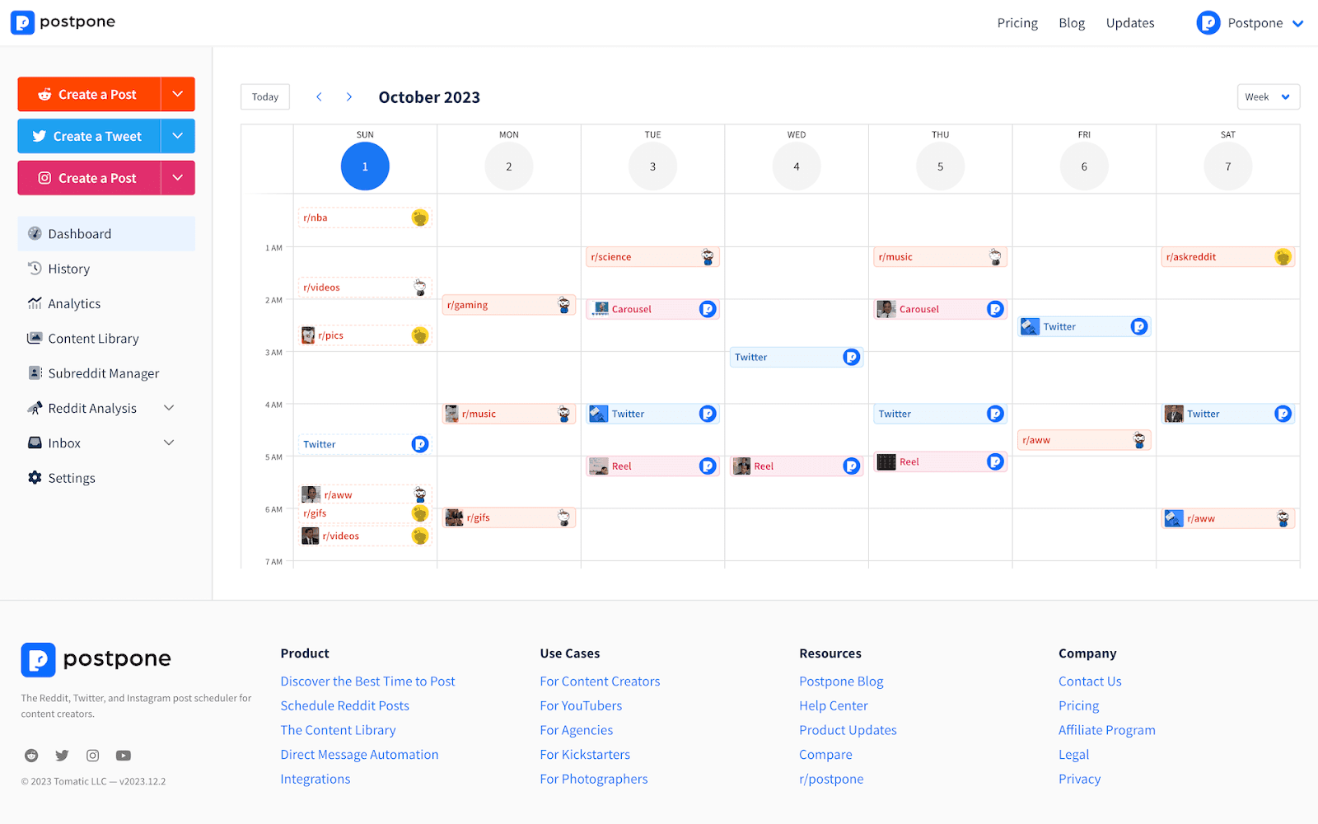Click the Postpone logo in the header

click(63, 22)
